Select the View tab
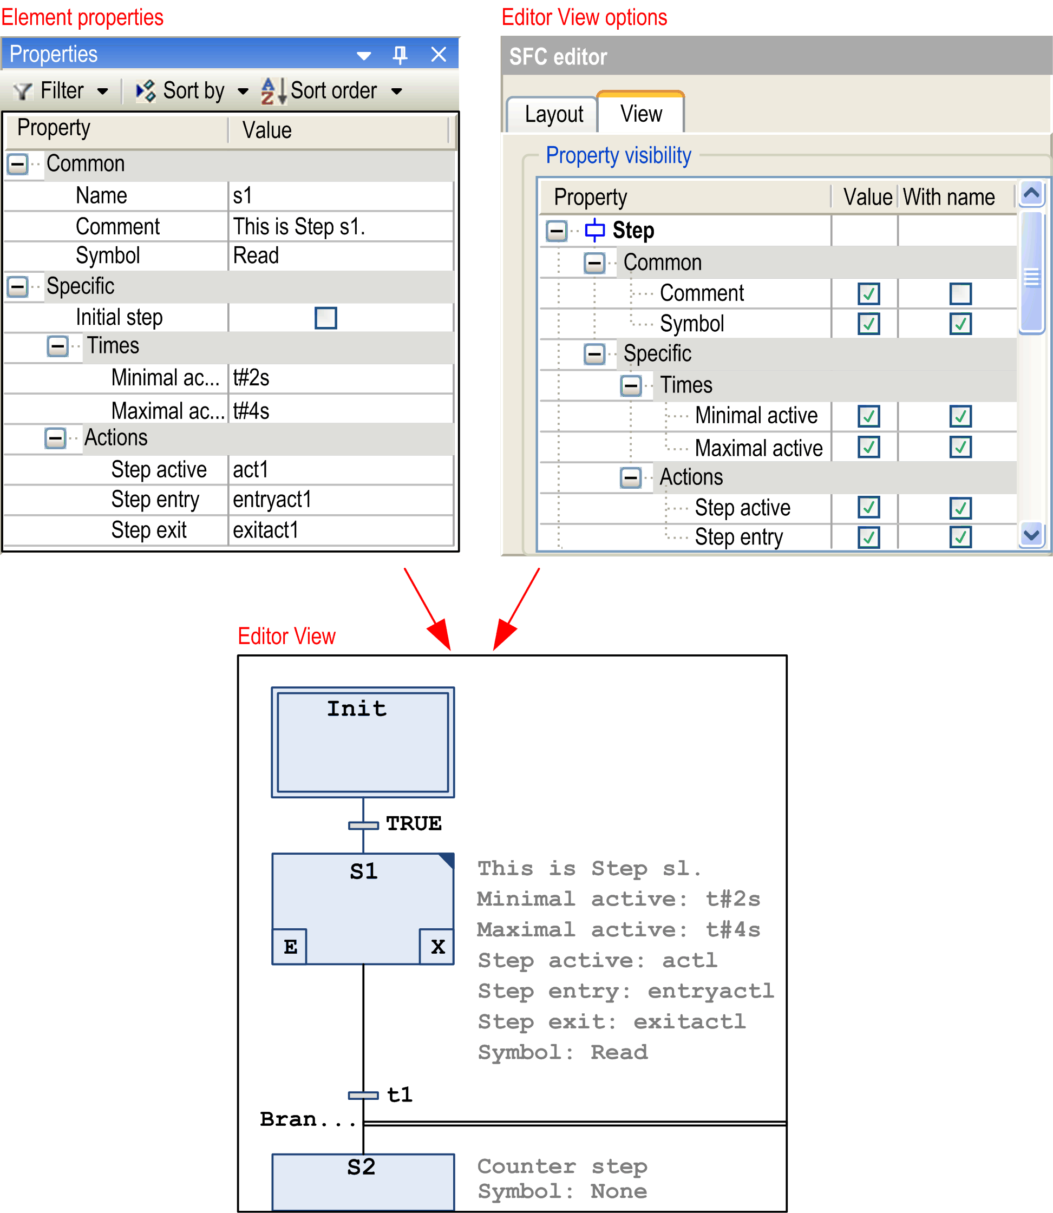 (640, 114)
